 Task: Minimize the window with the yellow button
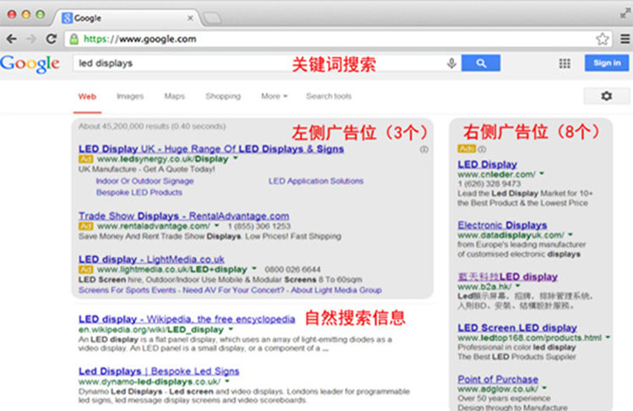(26, 14)
